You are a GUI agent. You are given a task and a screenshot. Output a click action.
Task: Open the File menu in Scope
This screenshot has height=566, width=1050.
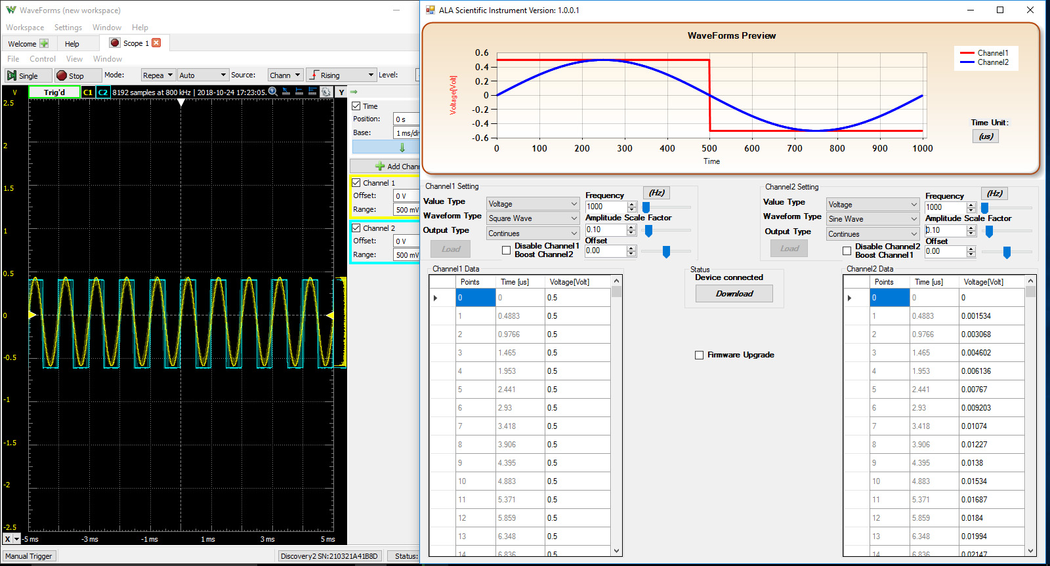tap(13, 59)
